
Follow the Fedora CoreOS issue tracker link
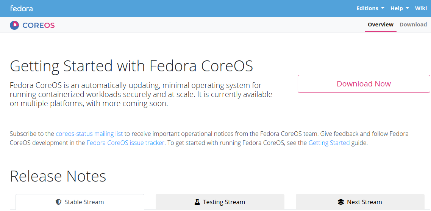coord(125,143)
